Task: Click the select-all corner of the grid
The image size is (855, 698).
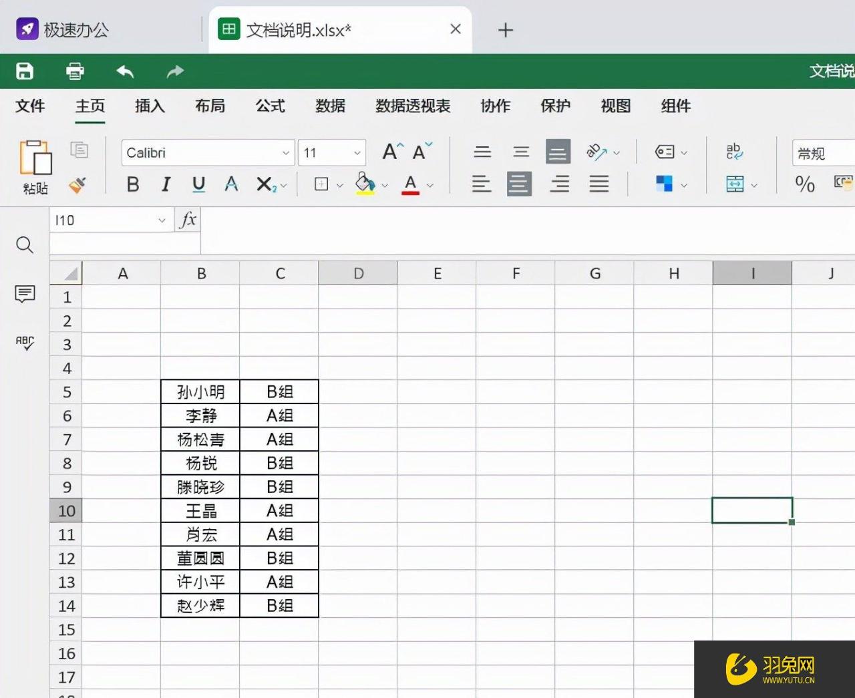Action: click(66, 273)
